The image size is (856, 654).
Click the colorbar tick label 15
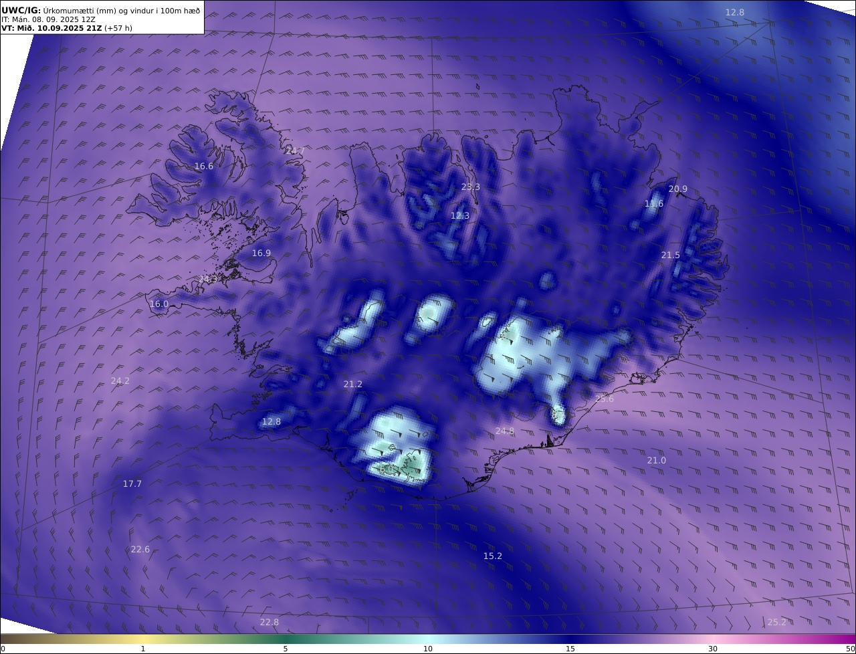(570, 649)
